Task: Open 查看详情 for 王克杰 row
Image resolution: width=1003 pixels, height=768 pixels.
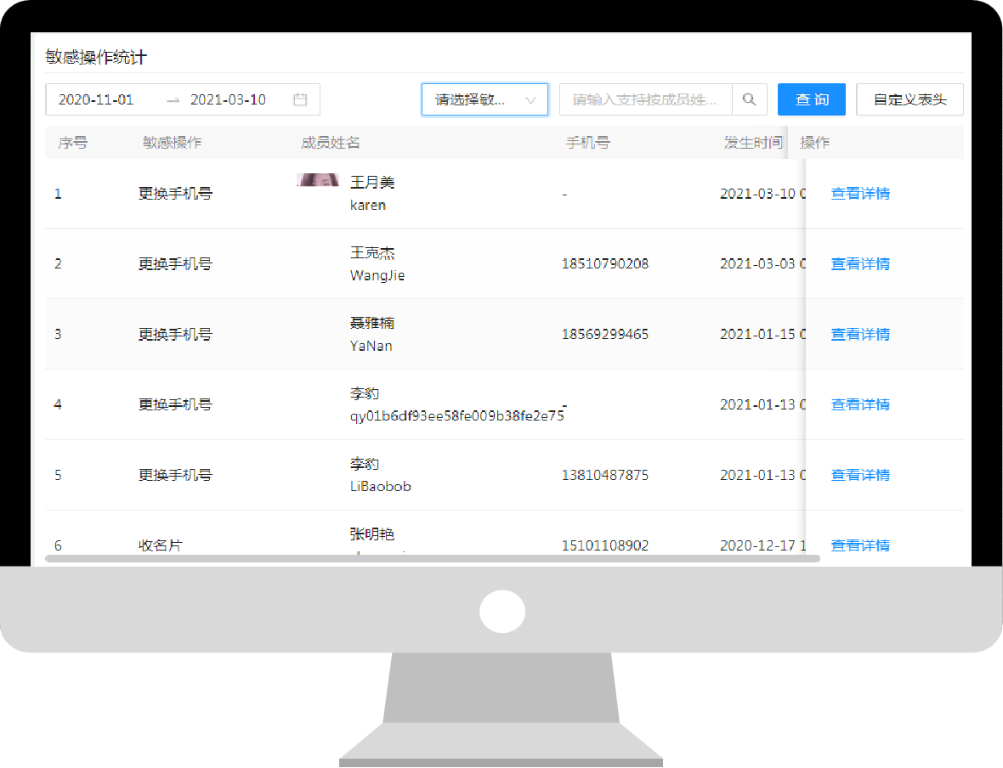Action: click(860, 264)
